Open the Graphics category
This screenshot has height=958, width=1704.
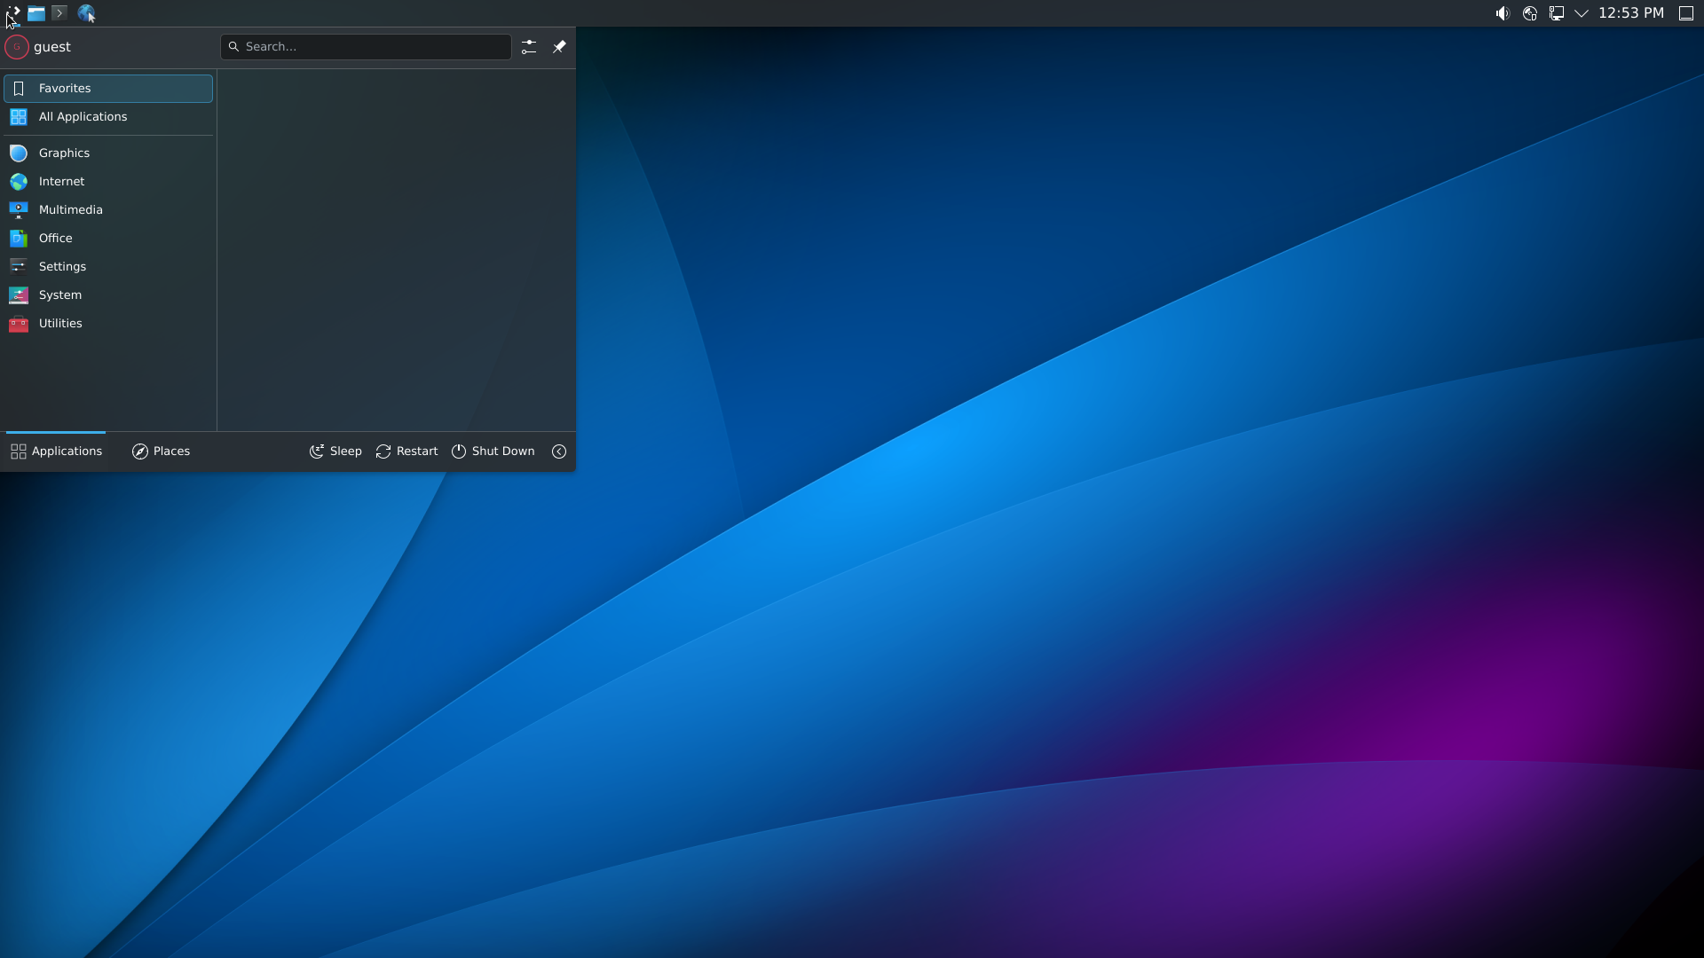pos(108,153)
